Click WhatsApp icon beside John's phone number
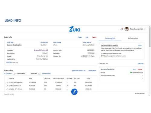Viewport: 151px width, 113px height. 131,72
